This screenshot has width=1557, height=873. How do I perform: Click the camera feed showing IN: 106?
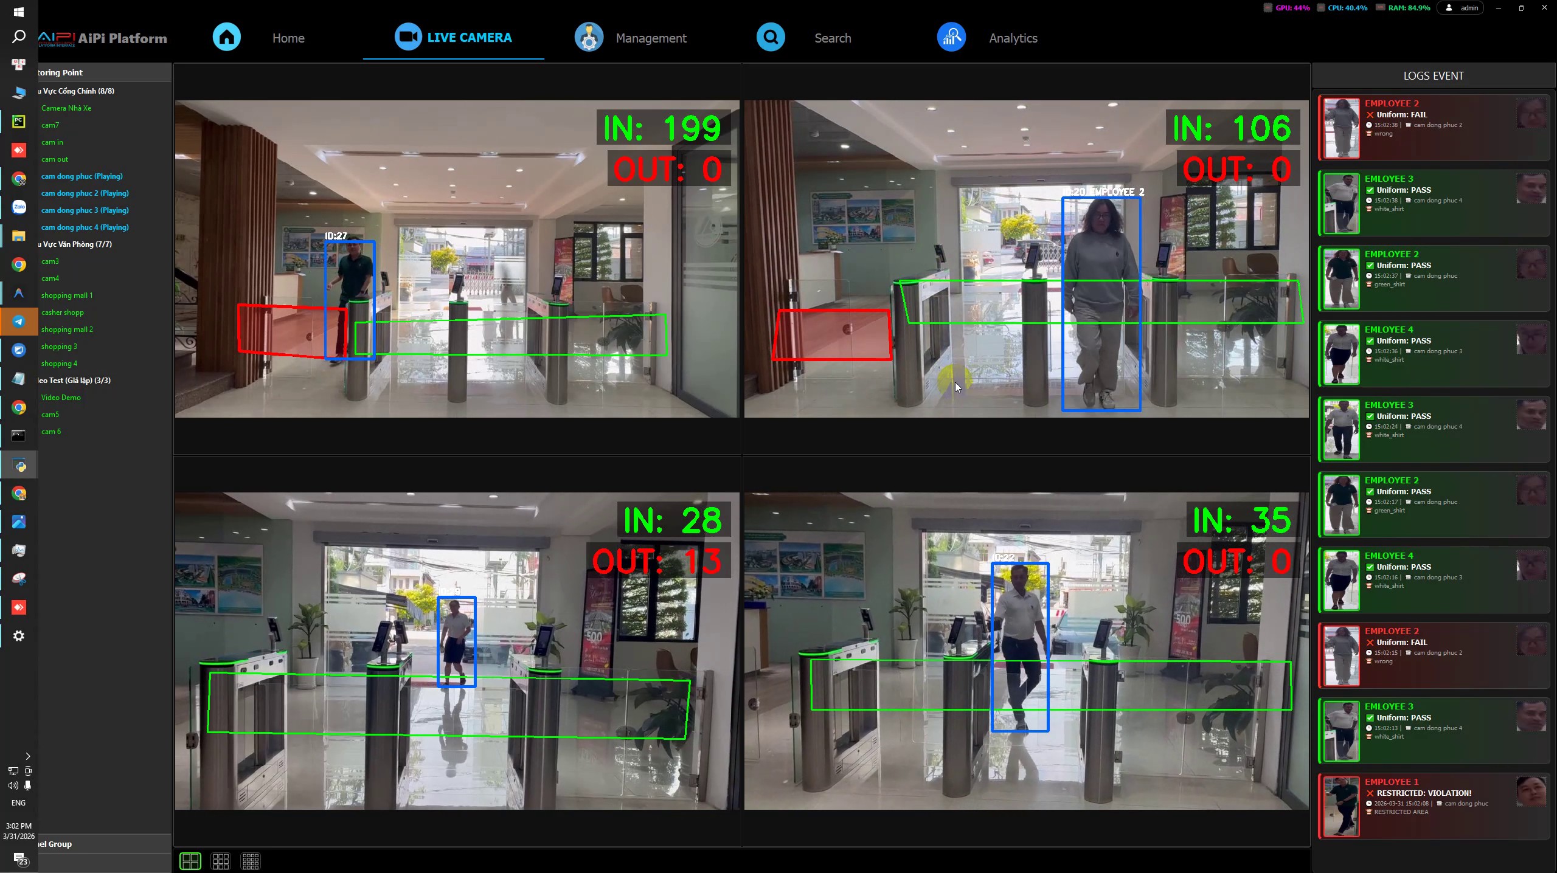pos(1027,259)
